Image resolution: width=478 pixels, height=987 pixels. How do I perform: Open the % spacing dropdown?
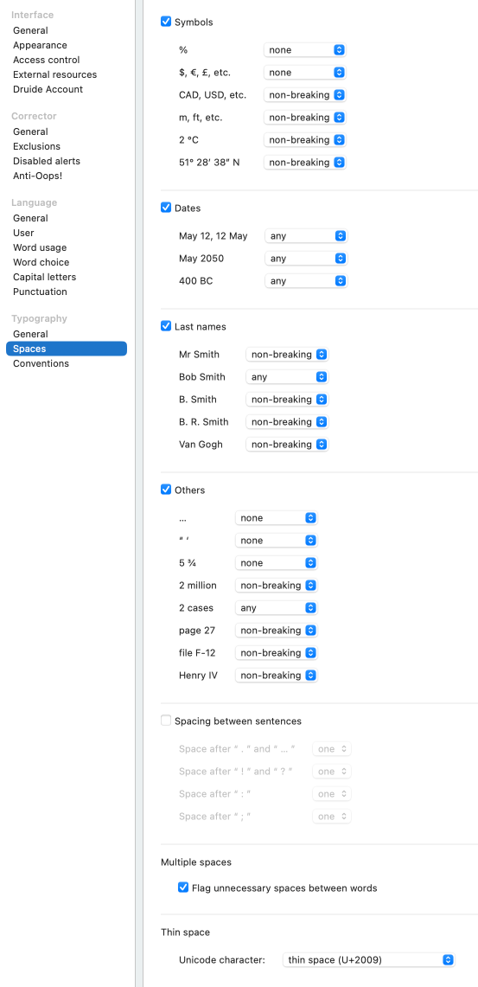tap(305, 49)
